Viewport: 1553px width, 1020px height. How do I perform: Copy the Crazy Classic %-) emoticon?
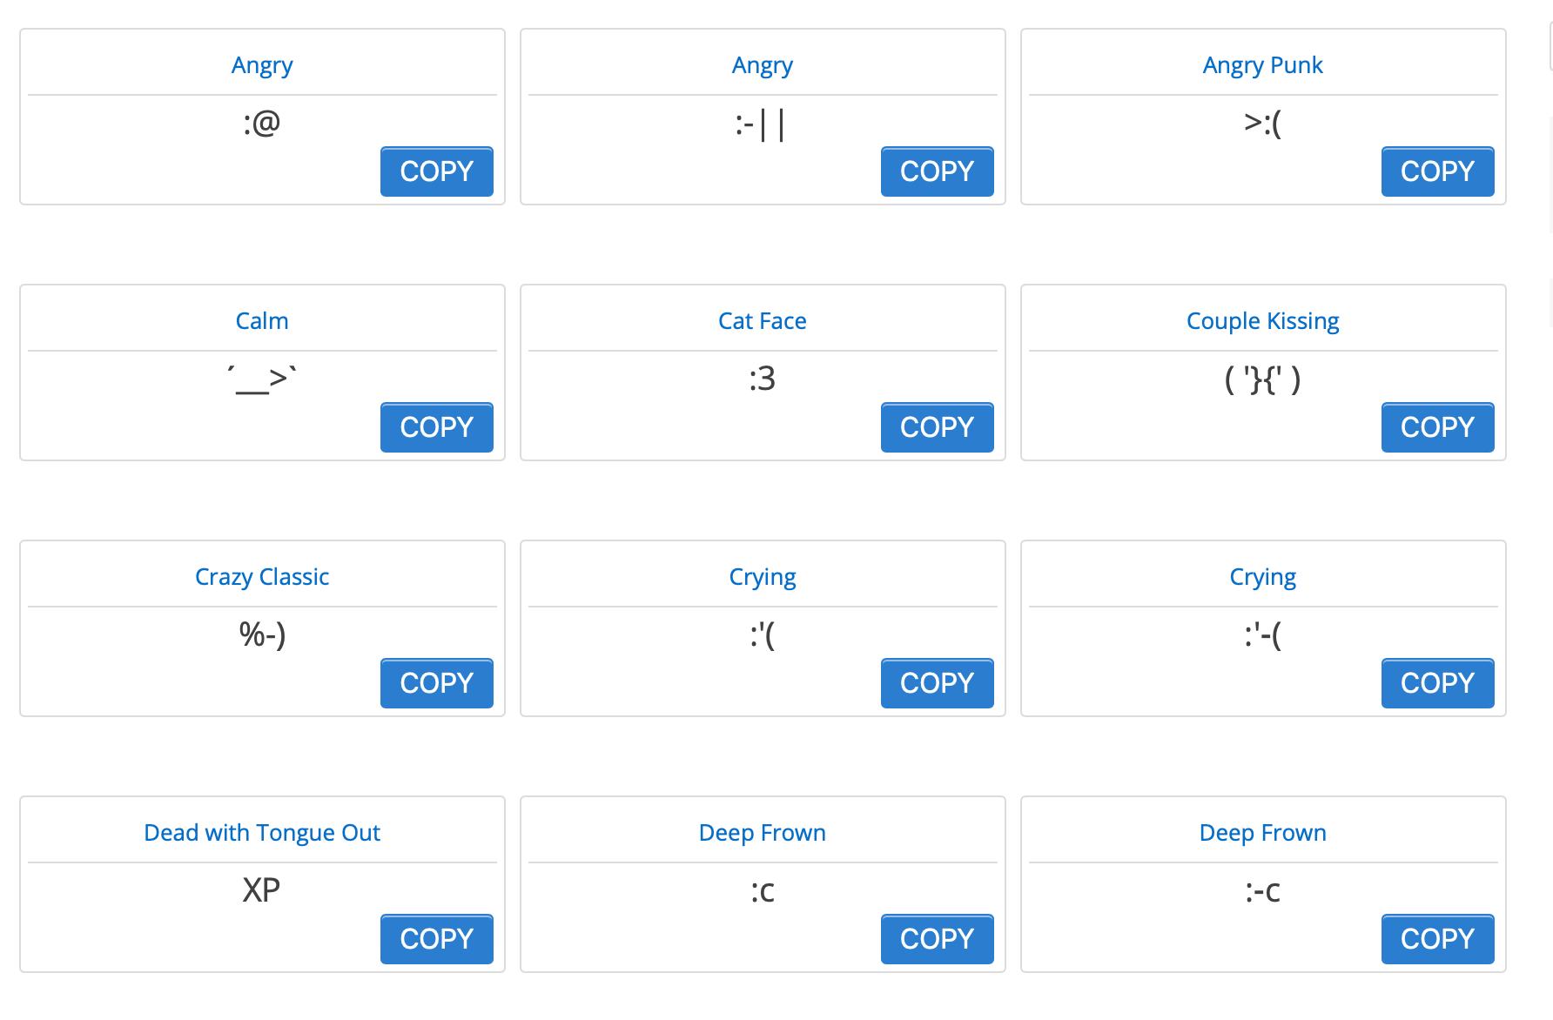[x=436, y=683]
